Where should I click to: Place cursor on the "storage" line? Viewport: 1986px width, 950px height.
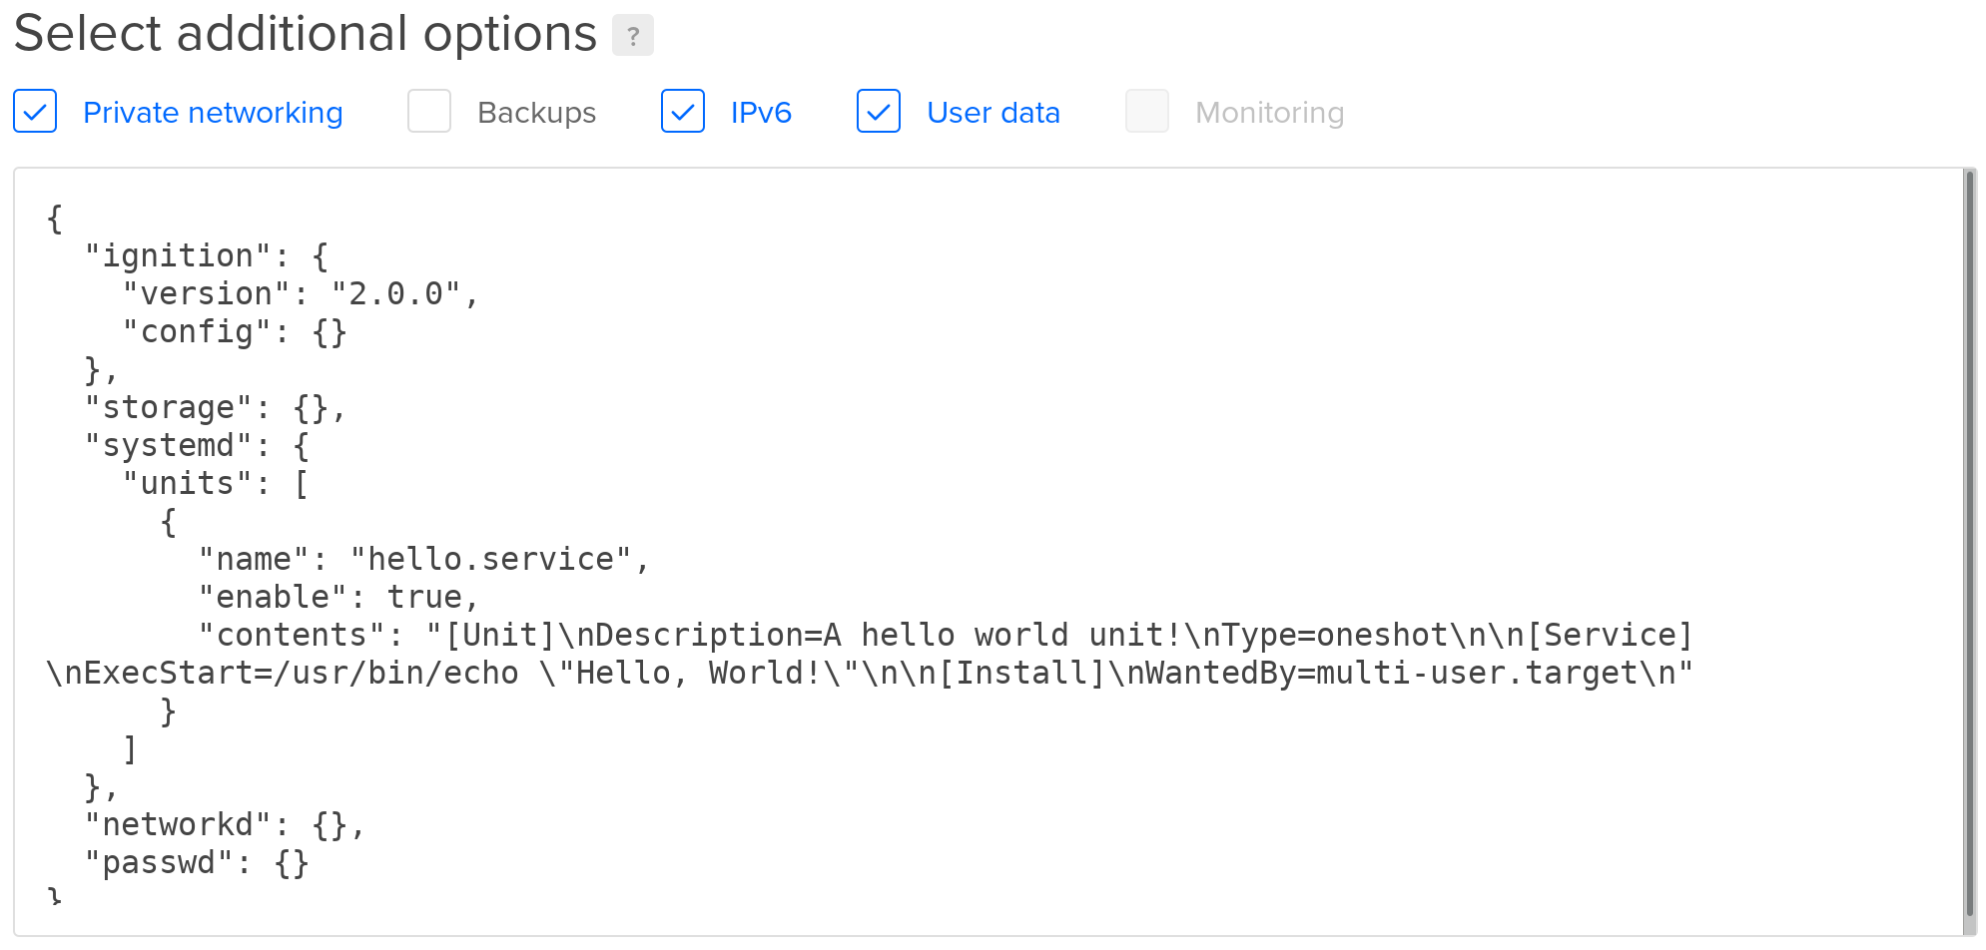(x=215, y=408)
